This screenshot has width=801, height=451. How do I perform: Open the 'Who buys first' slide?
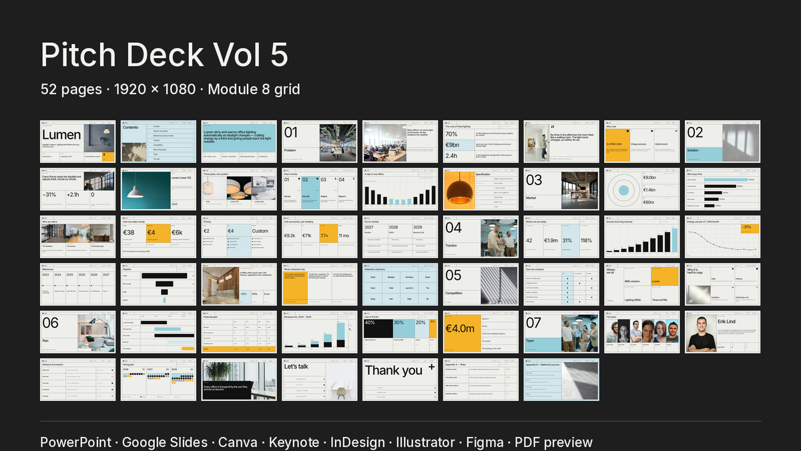click(x=723, y=189)
